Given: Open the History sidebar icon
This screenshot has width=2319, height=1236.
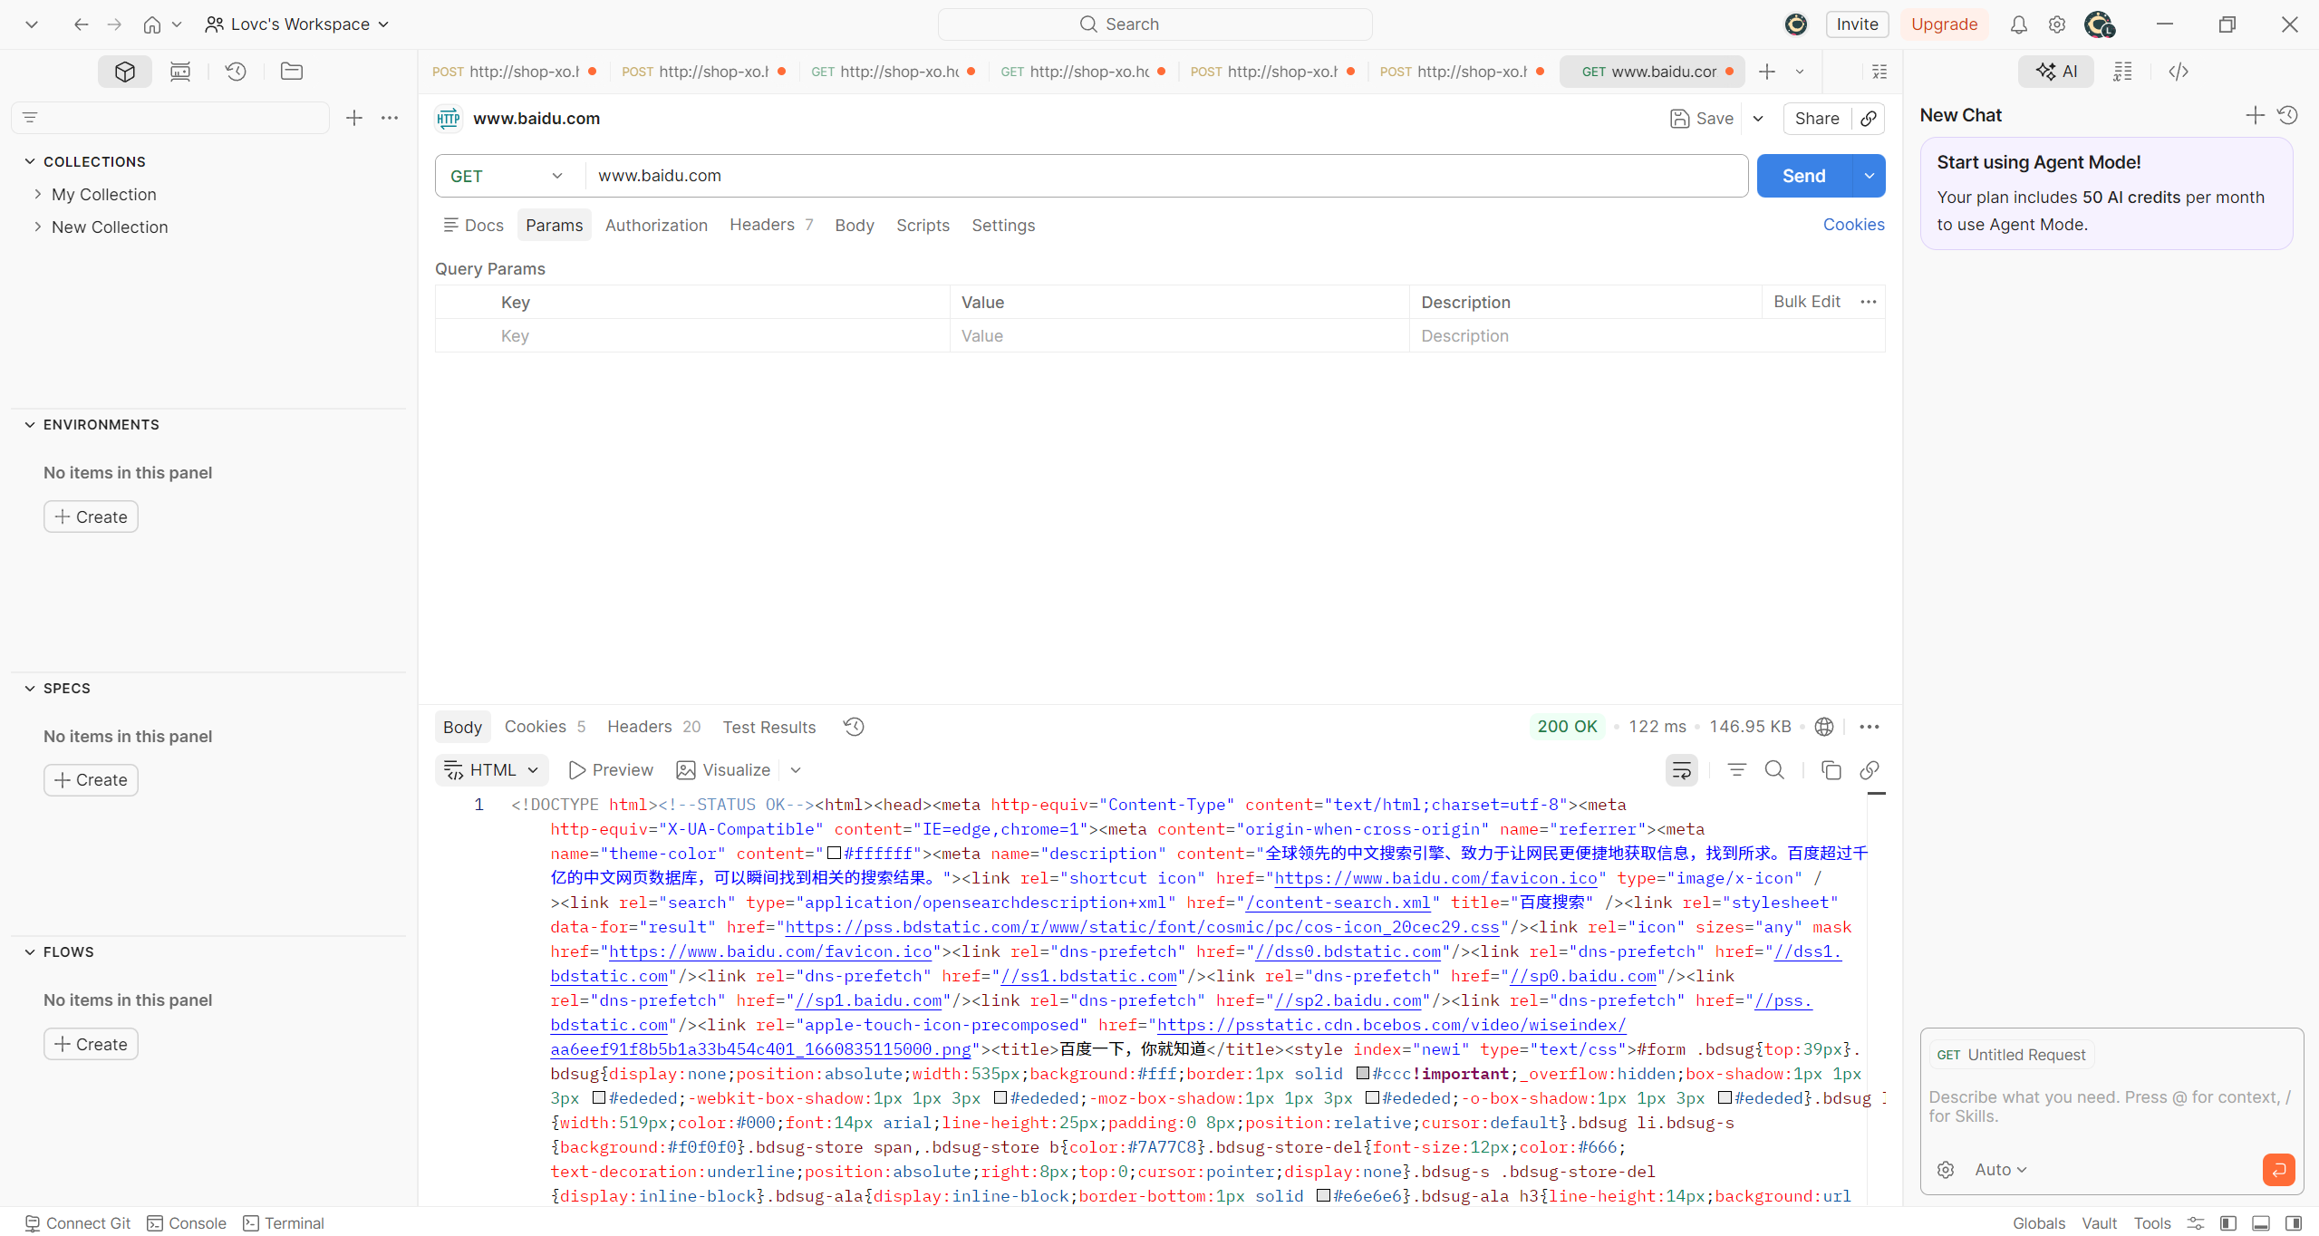Looking at the screenshot, I should (x=236, y=72).
